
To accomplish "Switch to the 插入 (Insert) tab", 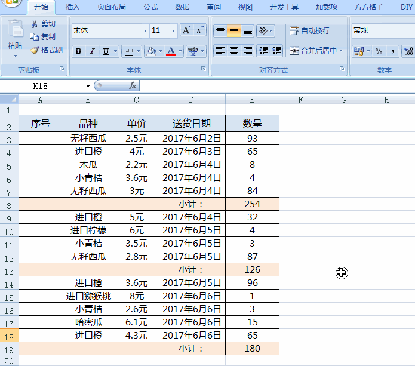I will tap(72, 7).
